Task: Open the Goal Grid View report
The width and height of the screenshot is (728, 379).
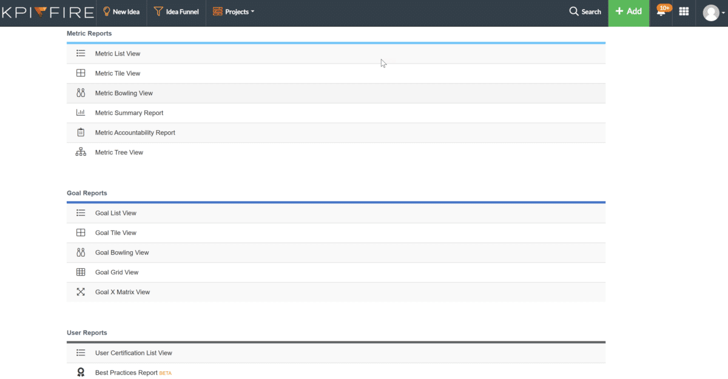Action: coord(117,272)
